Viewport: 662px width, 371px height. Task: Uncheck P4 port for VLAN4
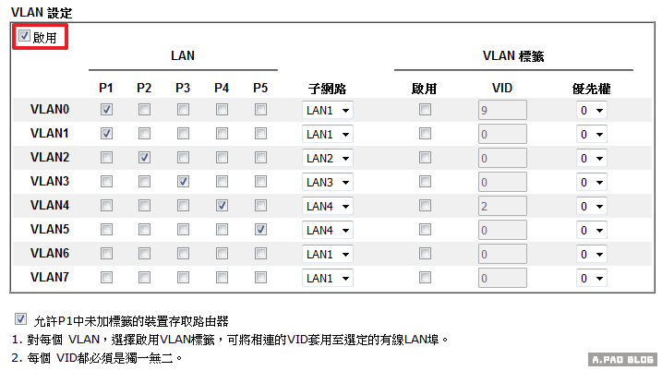tap(222, 206)
